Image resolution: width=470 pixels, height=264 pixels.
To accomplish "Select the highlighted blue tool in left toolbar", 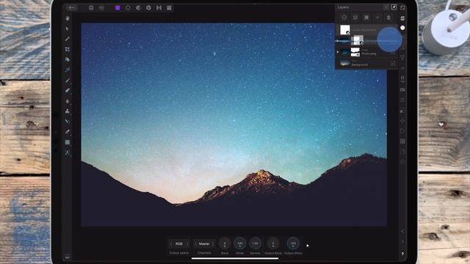I will [x=68, y=70].
